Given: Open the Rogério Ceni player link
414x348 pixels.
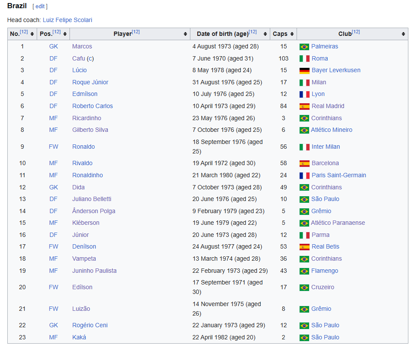Looking at the screenshot, I should [x=90, y=325].
